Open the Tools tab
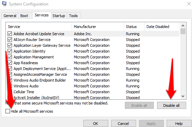The width and height of the screenshot is (192, 127). pyautogui.click(x=73, y=16)
